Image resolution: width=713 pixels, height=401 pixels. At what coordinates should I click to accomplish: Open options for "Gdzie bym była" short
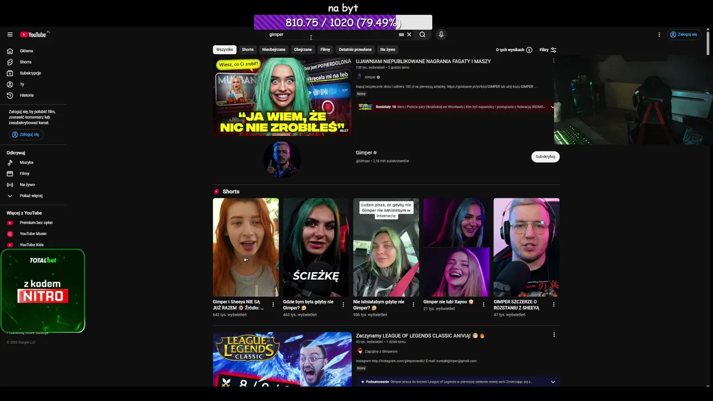pyautogui.click(x=343, y=305)
